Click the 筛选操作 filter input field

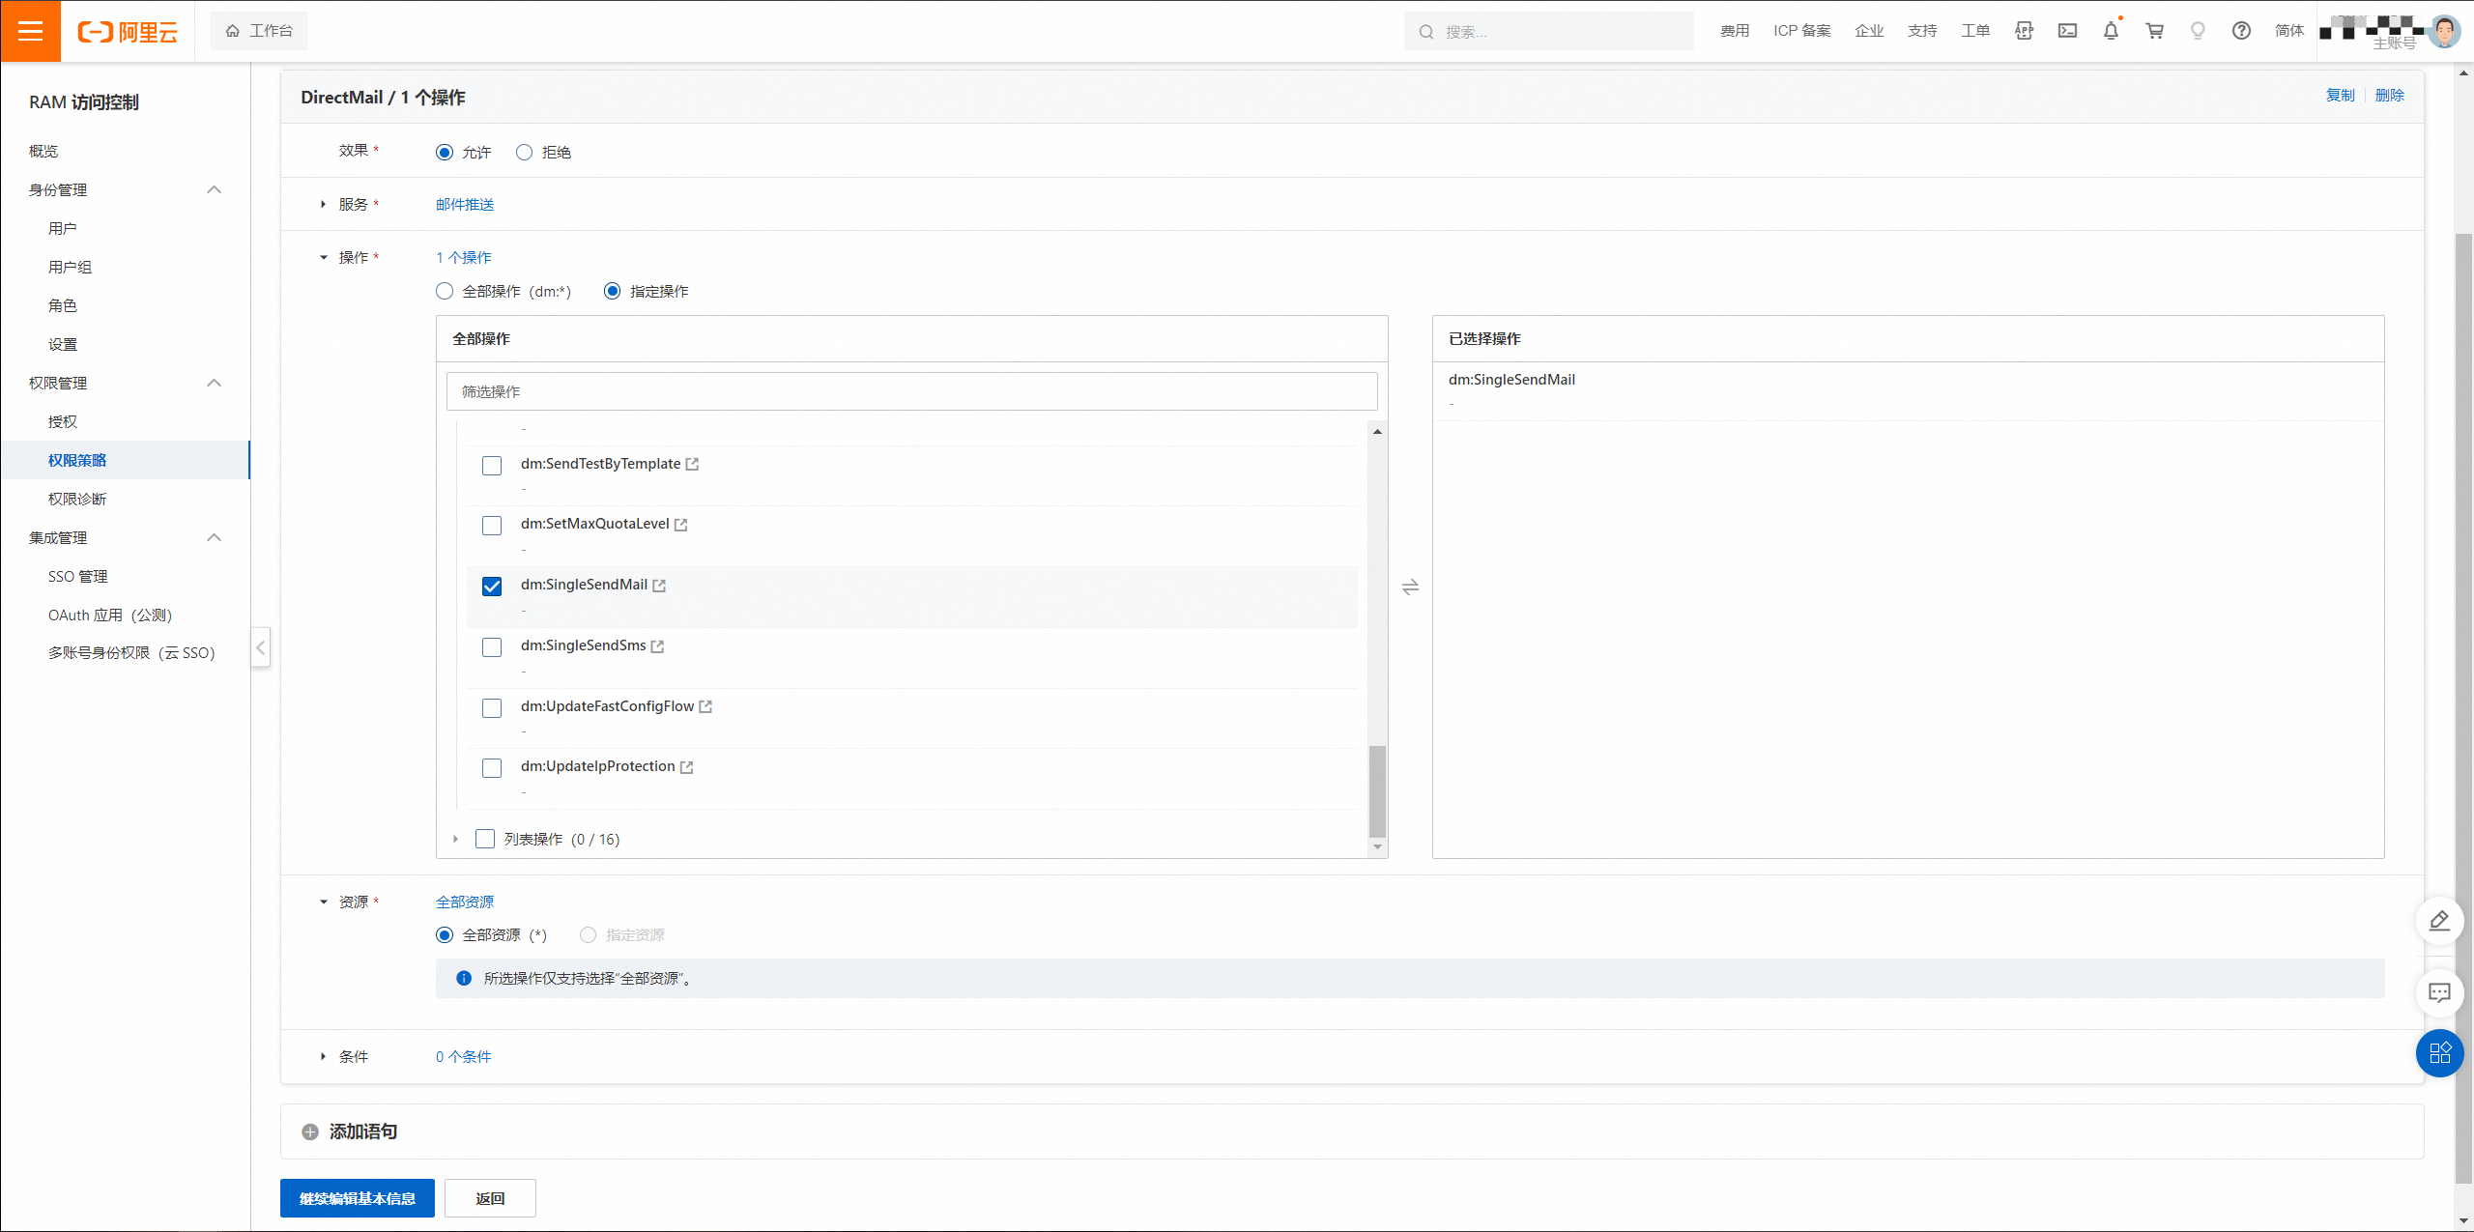(911, 391)
